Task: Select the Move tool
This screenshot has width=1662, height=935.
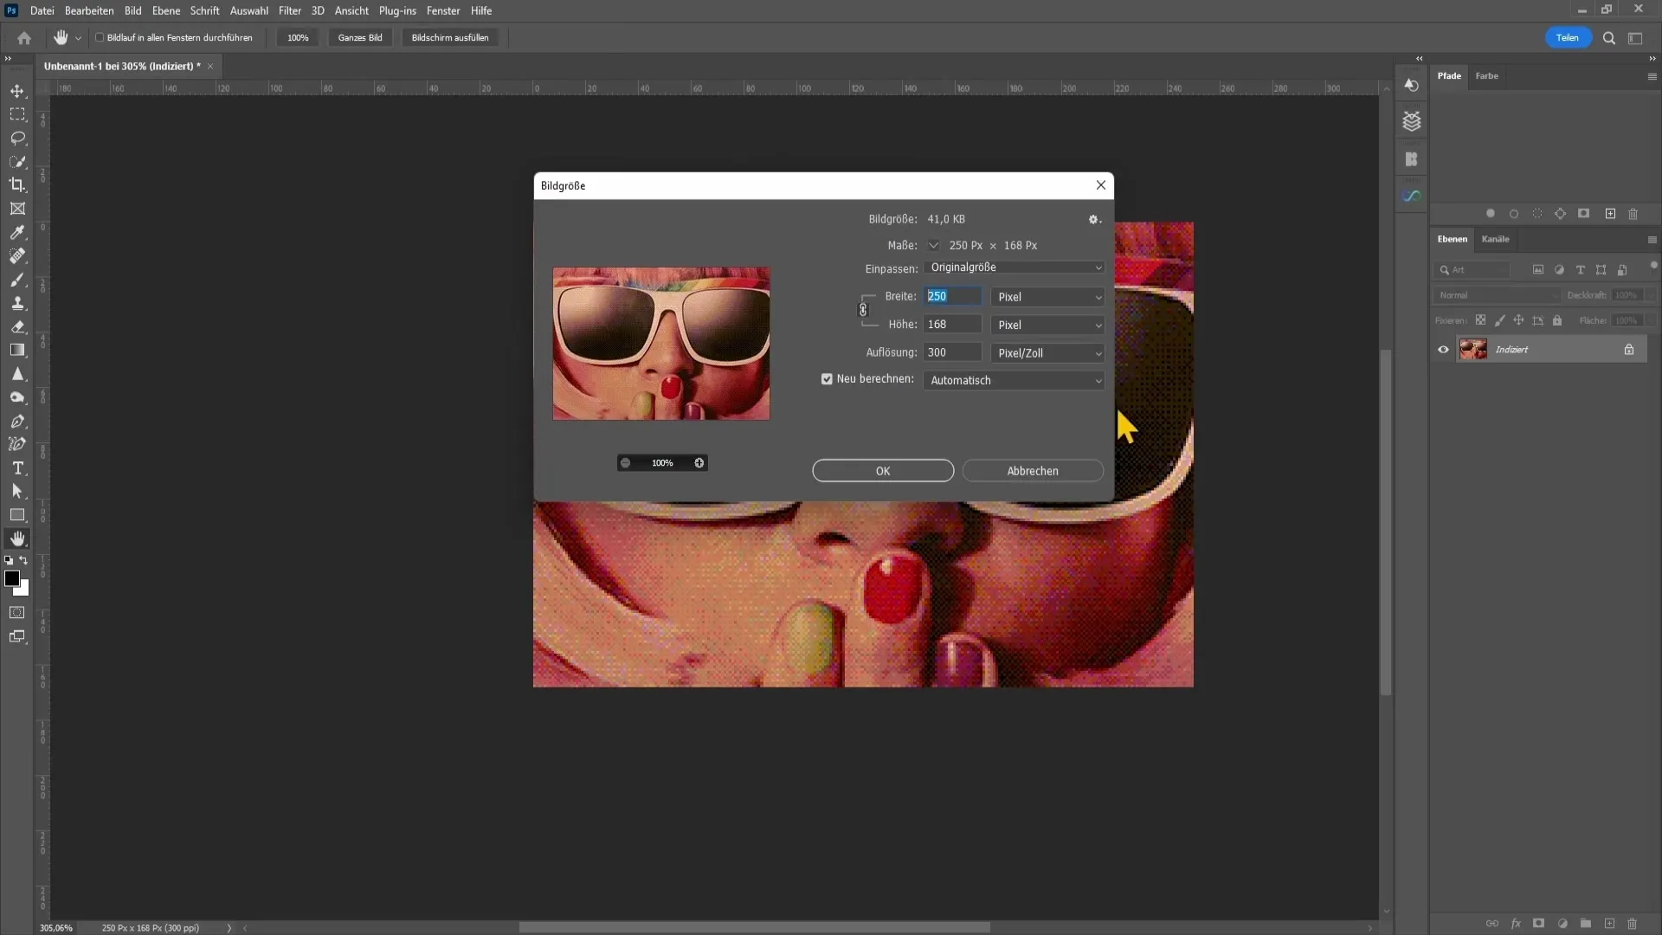Action: (x=17, y=91)
